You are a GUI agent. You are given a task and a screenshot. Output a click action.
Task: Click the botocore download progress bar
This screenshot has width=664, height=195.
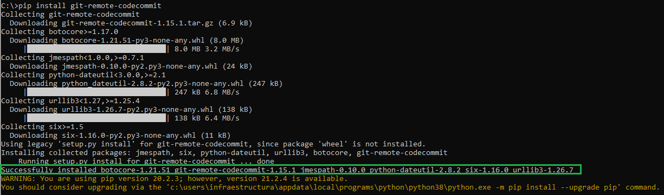(98, 49)
